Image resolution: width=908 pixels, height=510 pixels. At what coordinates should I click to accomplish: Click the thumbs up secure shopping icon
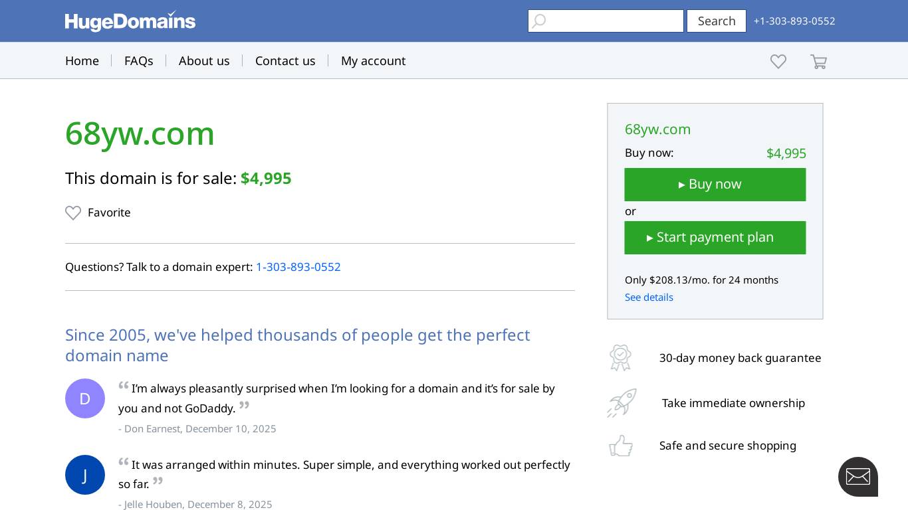pos(621,446)
